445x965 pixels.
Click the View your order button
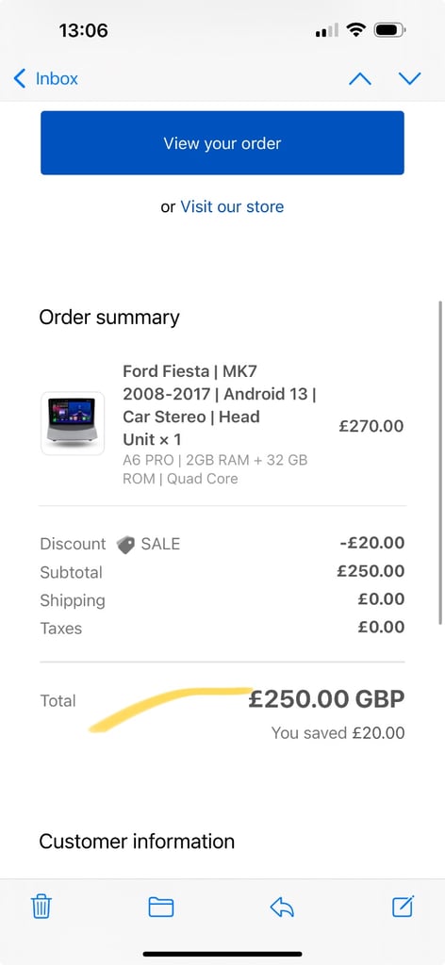(x=222, y=143)
